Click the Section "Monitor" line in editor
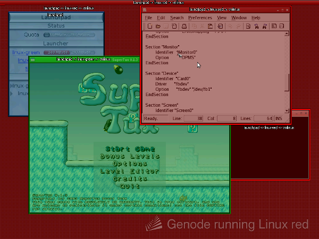This screenshot has width=319, height=239. (x=162, y=47)
